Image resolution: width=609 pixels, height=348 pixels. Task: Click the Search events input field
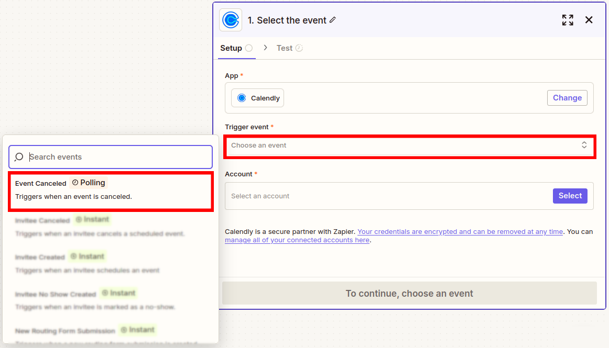pos(111,157)
